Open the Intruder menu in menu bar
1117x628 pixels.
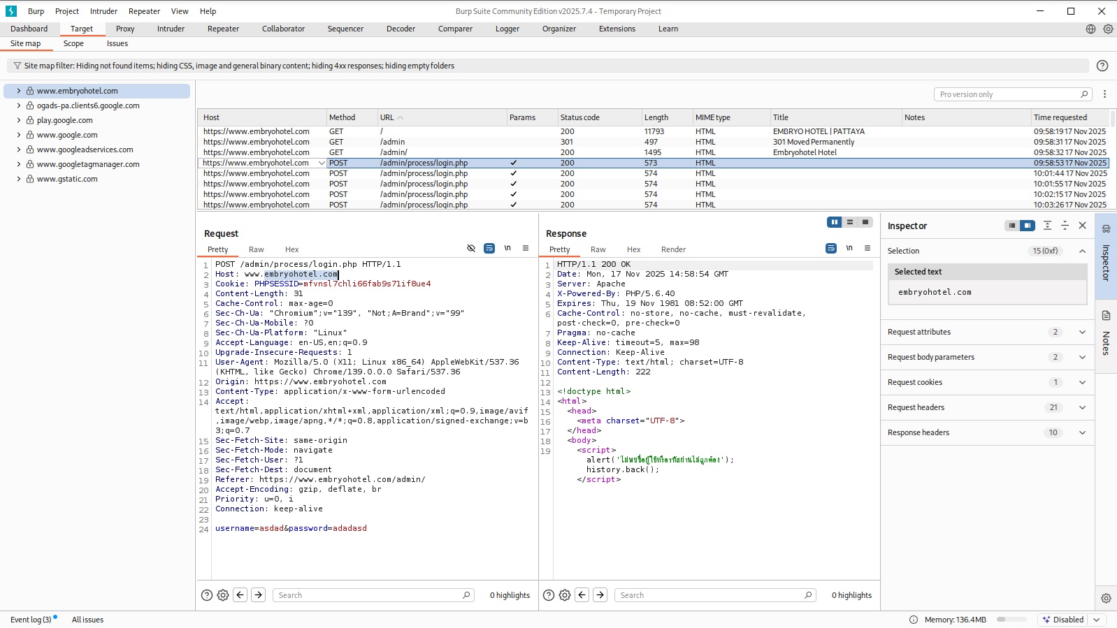click(x=103, y=11)
